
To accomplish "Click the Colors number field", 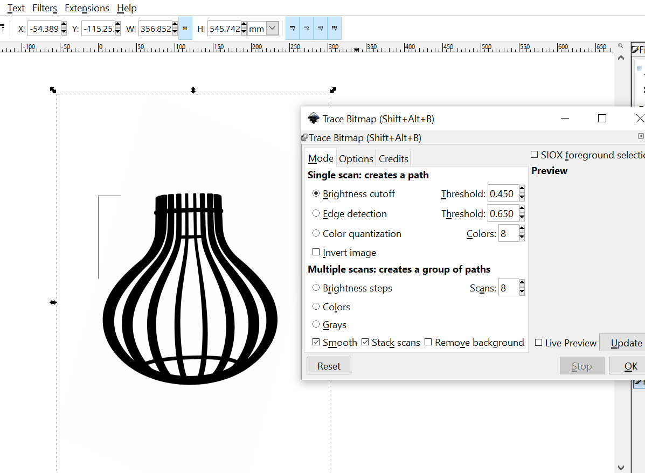I will coord(509,233).
